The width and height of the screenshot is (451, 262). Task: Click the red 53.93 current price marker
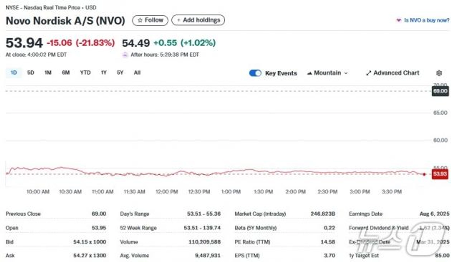point(439,174)
